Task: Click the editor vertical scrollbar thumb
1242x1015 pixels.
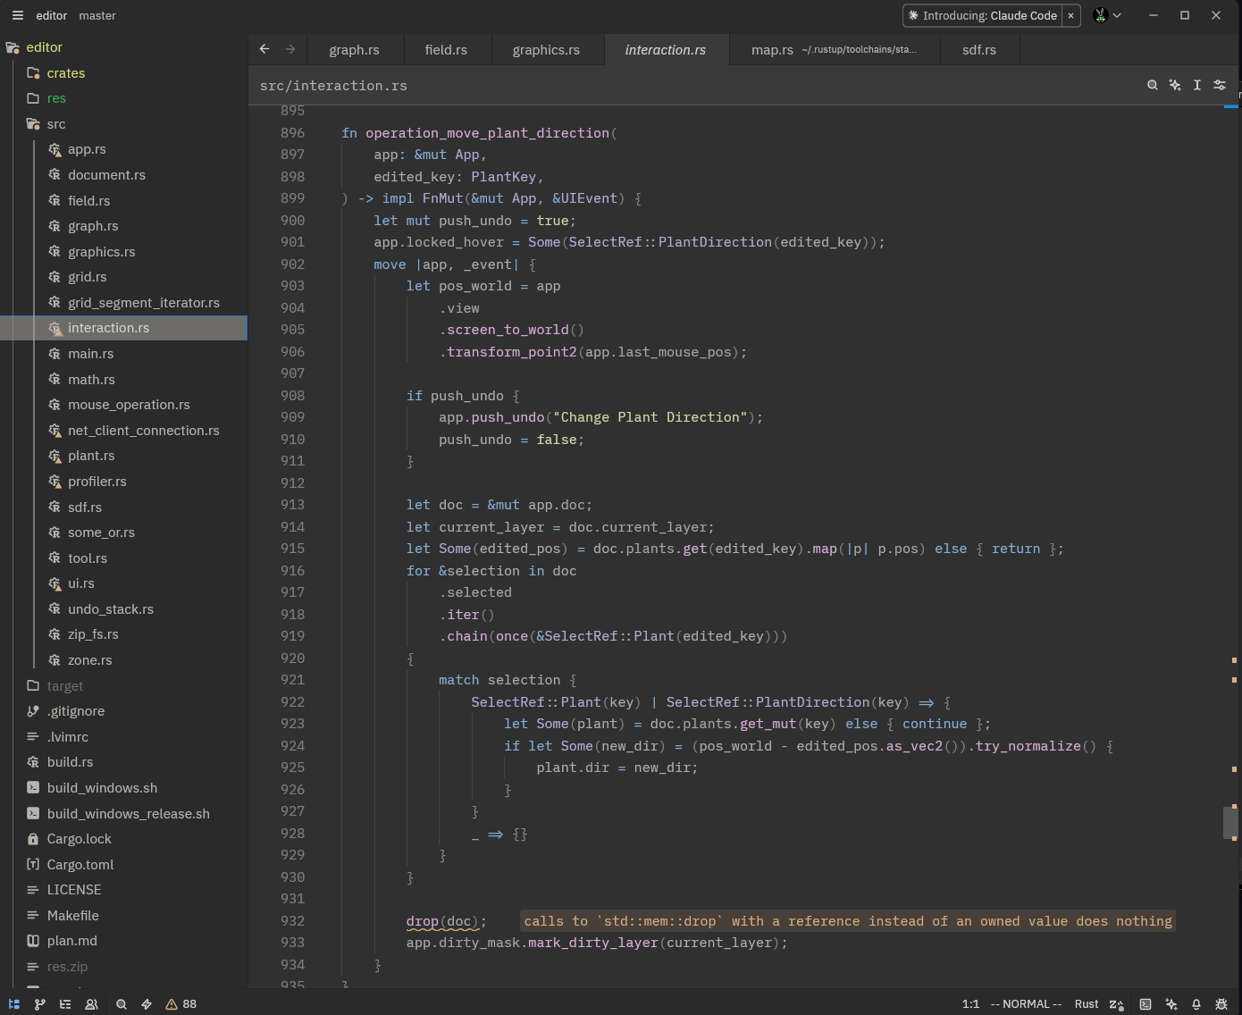Action: coord(1229,822)
